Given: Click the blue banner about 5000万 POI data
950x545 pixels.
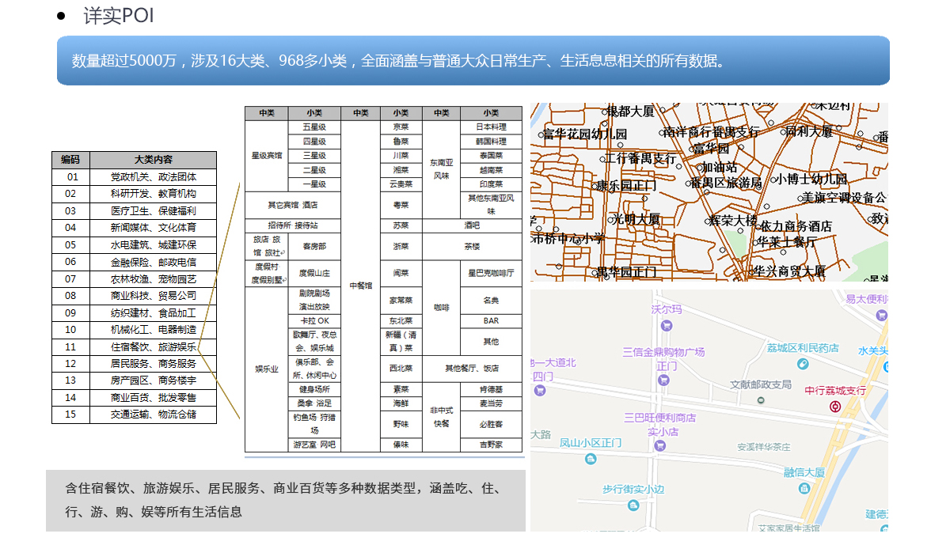Looking at the screenshot, I should point(473,61).
